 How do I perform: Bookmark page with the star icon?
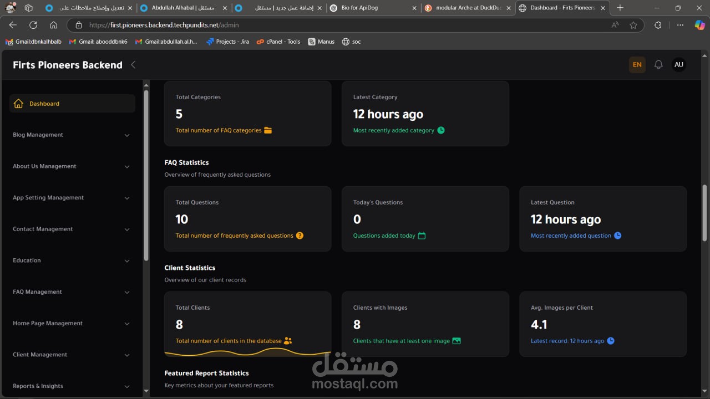(633, 25)
